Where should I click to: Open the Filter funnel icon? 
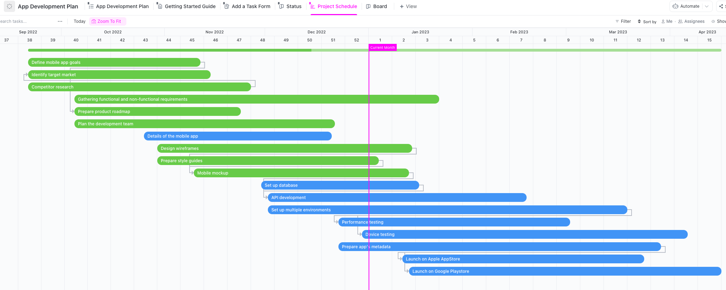[617, 21]
